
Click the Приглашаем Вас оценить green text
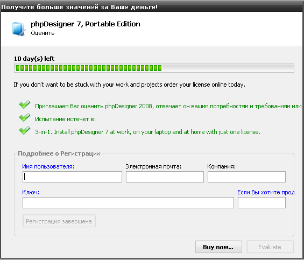[x=168, y=107]
